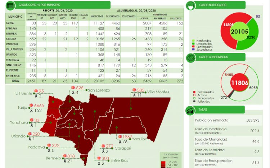This screenshot has height=168, width=270.
Task: Click the ribbon icon beside Padcaya deaths 0
Action: click(49, 150)
